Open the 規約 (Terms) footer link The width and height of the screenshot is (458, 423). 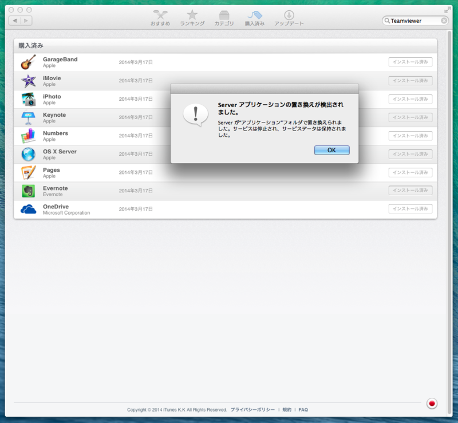click(x=287, y=410)
